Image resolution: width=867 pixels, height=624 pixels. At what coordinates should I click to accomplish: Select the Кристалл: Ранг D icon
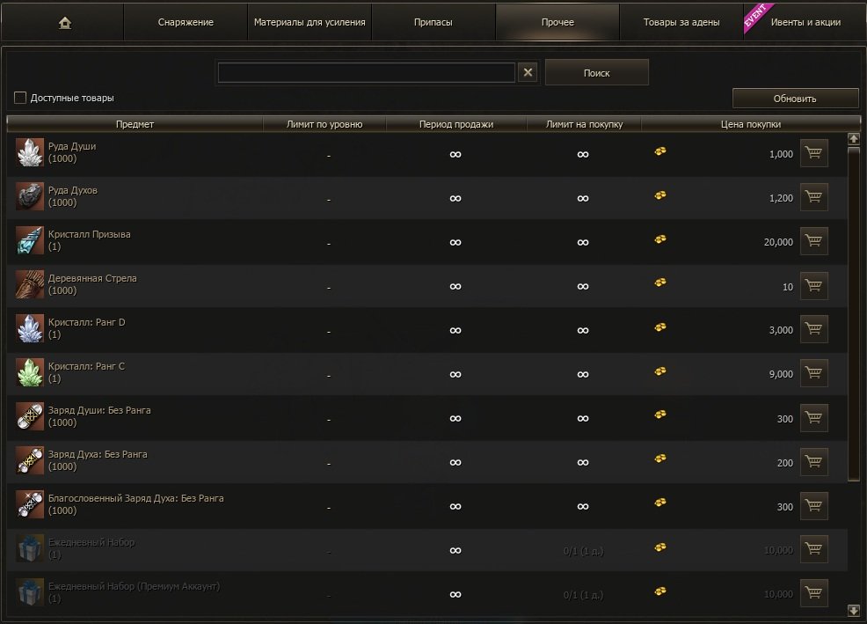(30, 329)
